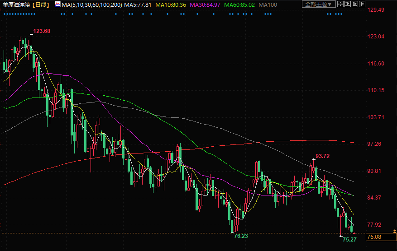Click the 93.72 peak price marker

click(x=322, y=156)
